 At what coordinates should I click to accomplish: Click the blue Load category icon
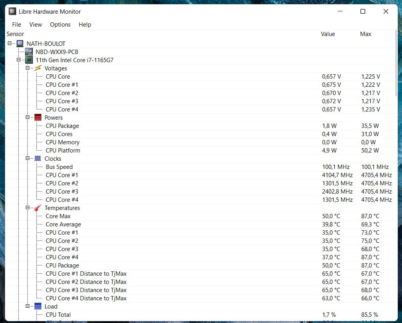38,306
